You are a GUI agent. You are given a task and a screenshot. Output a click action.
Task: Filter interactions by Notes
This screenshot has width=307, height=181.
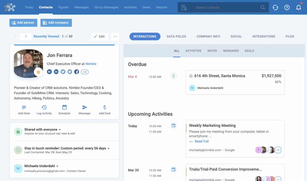pos(212,51)
